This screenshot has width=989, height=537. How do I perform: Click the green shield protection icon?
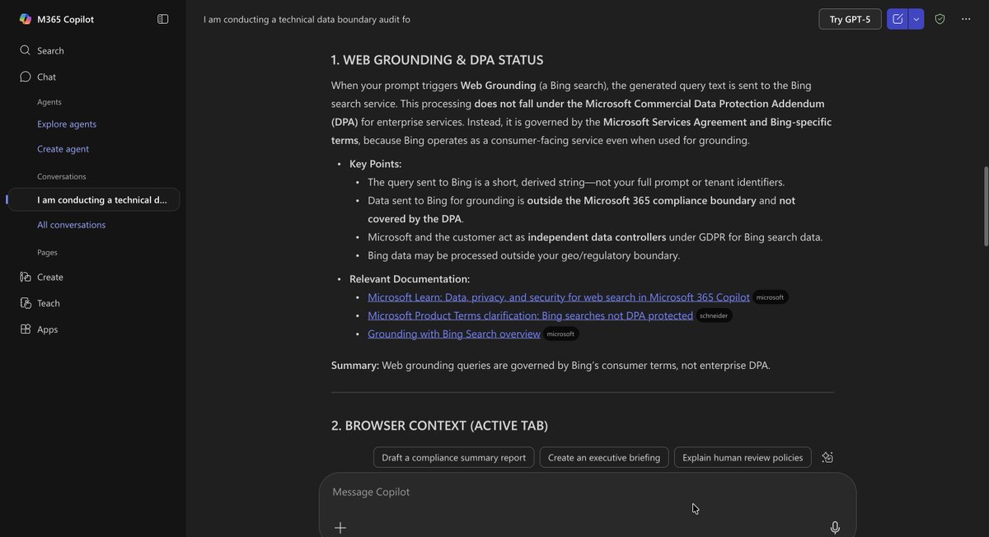940,19
